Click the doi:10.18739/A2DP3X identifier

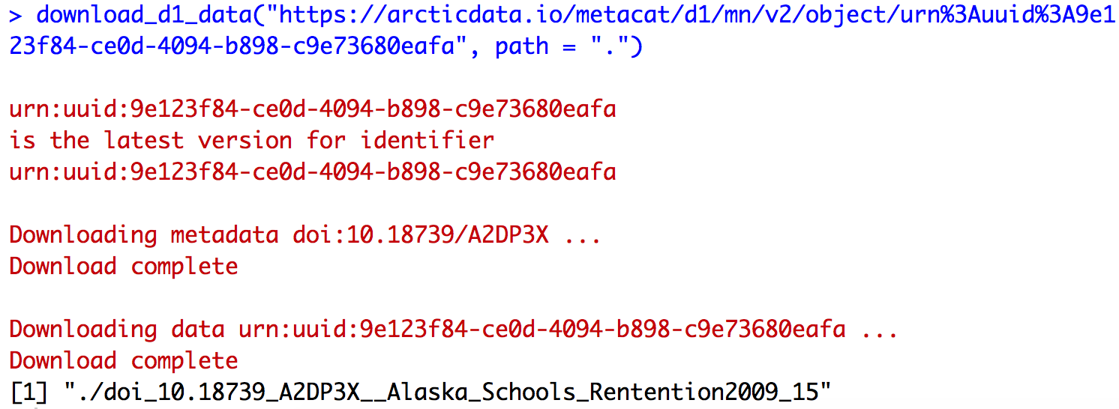421,235
